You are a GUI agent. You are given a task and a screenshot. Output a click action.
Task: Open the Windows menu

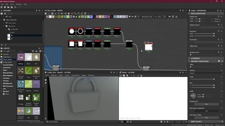click(19, 4)
